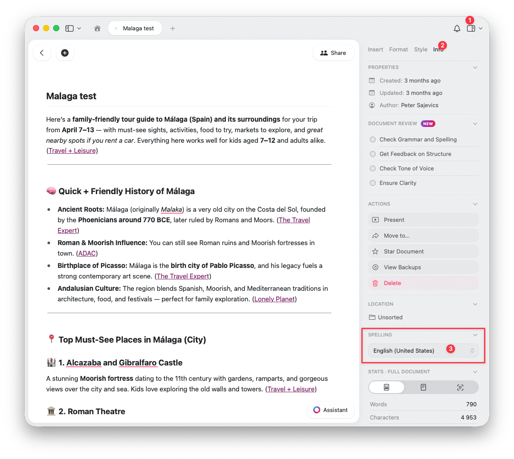This screenshot has height=459, width=514.
Task: Click the 2. Roman Theatre heading
Action: [86, 412]
